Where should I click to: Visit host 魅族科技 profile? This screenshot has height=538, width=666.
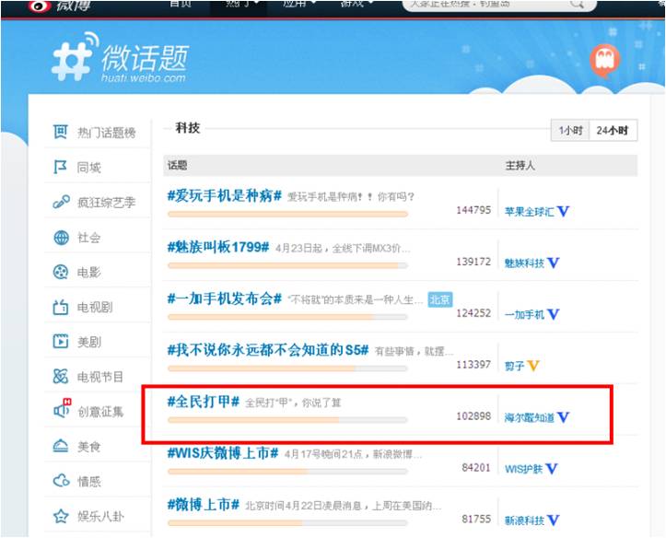point(524,263)
